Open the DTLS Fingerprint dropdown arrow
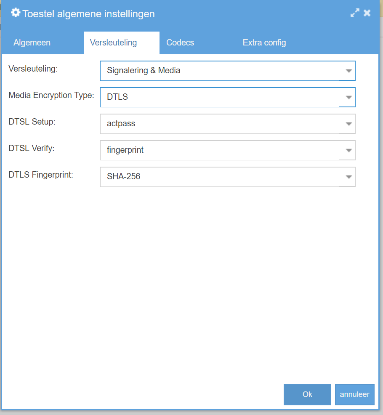The image size is (383, 415). click(348, 177)
